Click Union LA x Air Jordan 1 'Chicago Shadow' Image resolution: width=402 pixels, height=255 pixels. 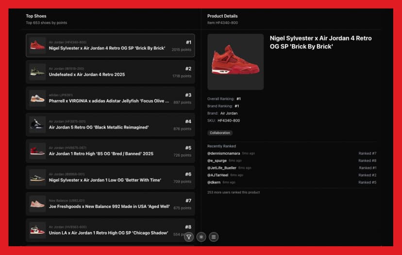tap(110, 230)
